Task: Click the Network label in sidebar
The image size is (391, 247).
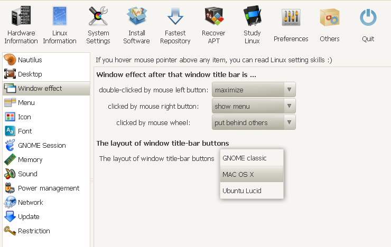Action: coord(31,203)
